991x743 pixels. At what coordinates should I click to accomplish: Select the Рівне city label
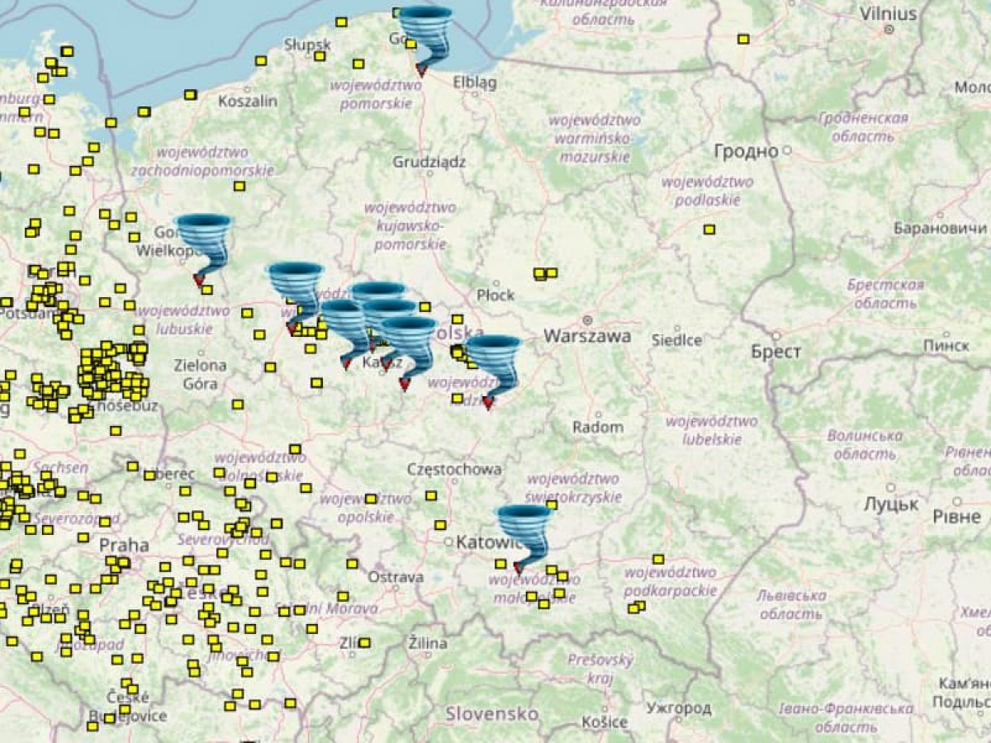[x=956, y=517]
